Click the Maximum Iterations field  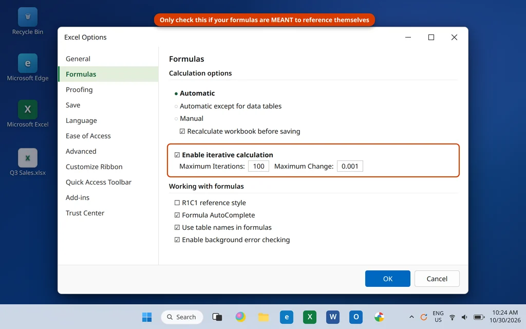(259, 166)
